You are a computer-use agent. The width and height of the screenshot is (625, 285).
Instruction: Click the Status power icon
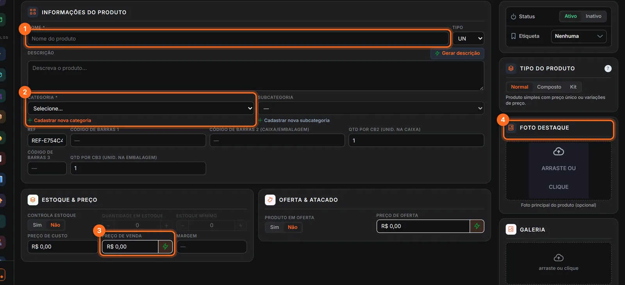[513, 16]
